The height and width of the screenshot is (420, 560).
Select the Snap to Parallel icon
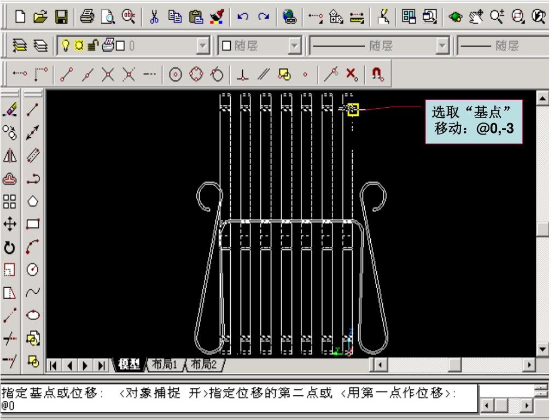pos(264,74)
